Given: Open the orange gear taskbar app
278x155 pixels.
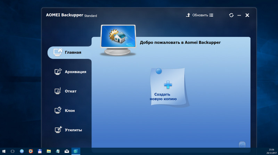Looking at the screenshot, I should click(x=31, y=151).
